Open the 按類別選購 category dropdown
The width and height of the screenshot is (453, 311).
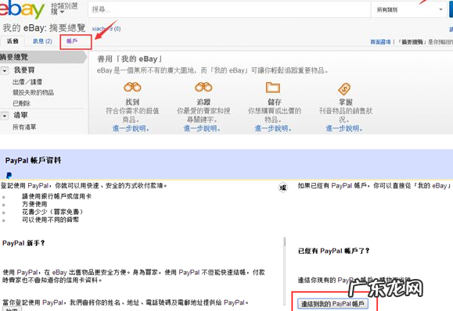tap(64, 9)
